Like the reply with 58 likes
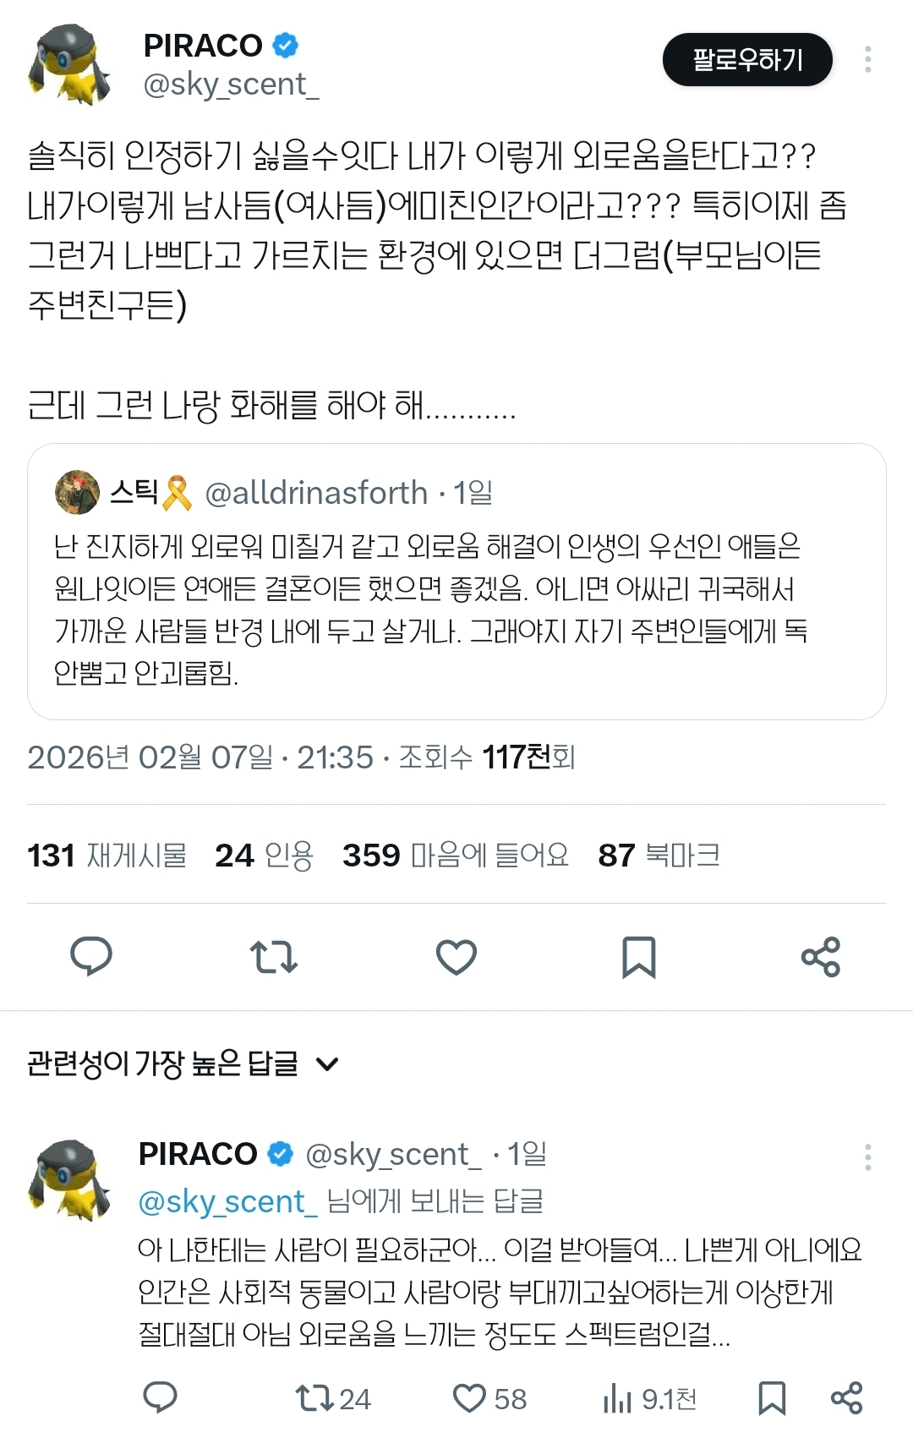The width and height of the screenshot is (913, 1449). 489,1398
